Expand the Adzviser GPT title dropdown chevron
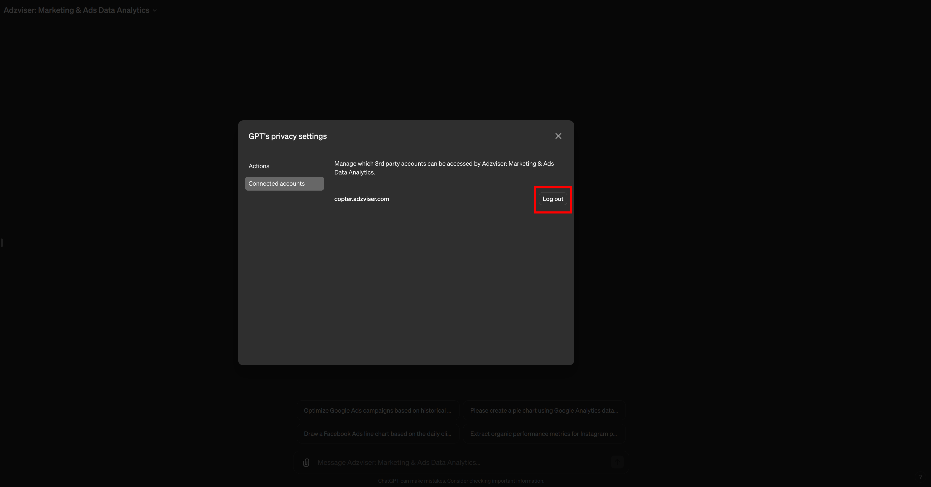The width and height of the screenshot is (931, 487). click(x=155, y=10)
